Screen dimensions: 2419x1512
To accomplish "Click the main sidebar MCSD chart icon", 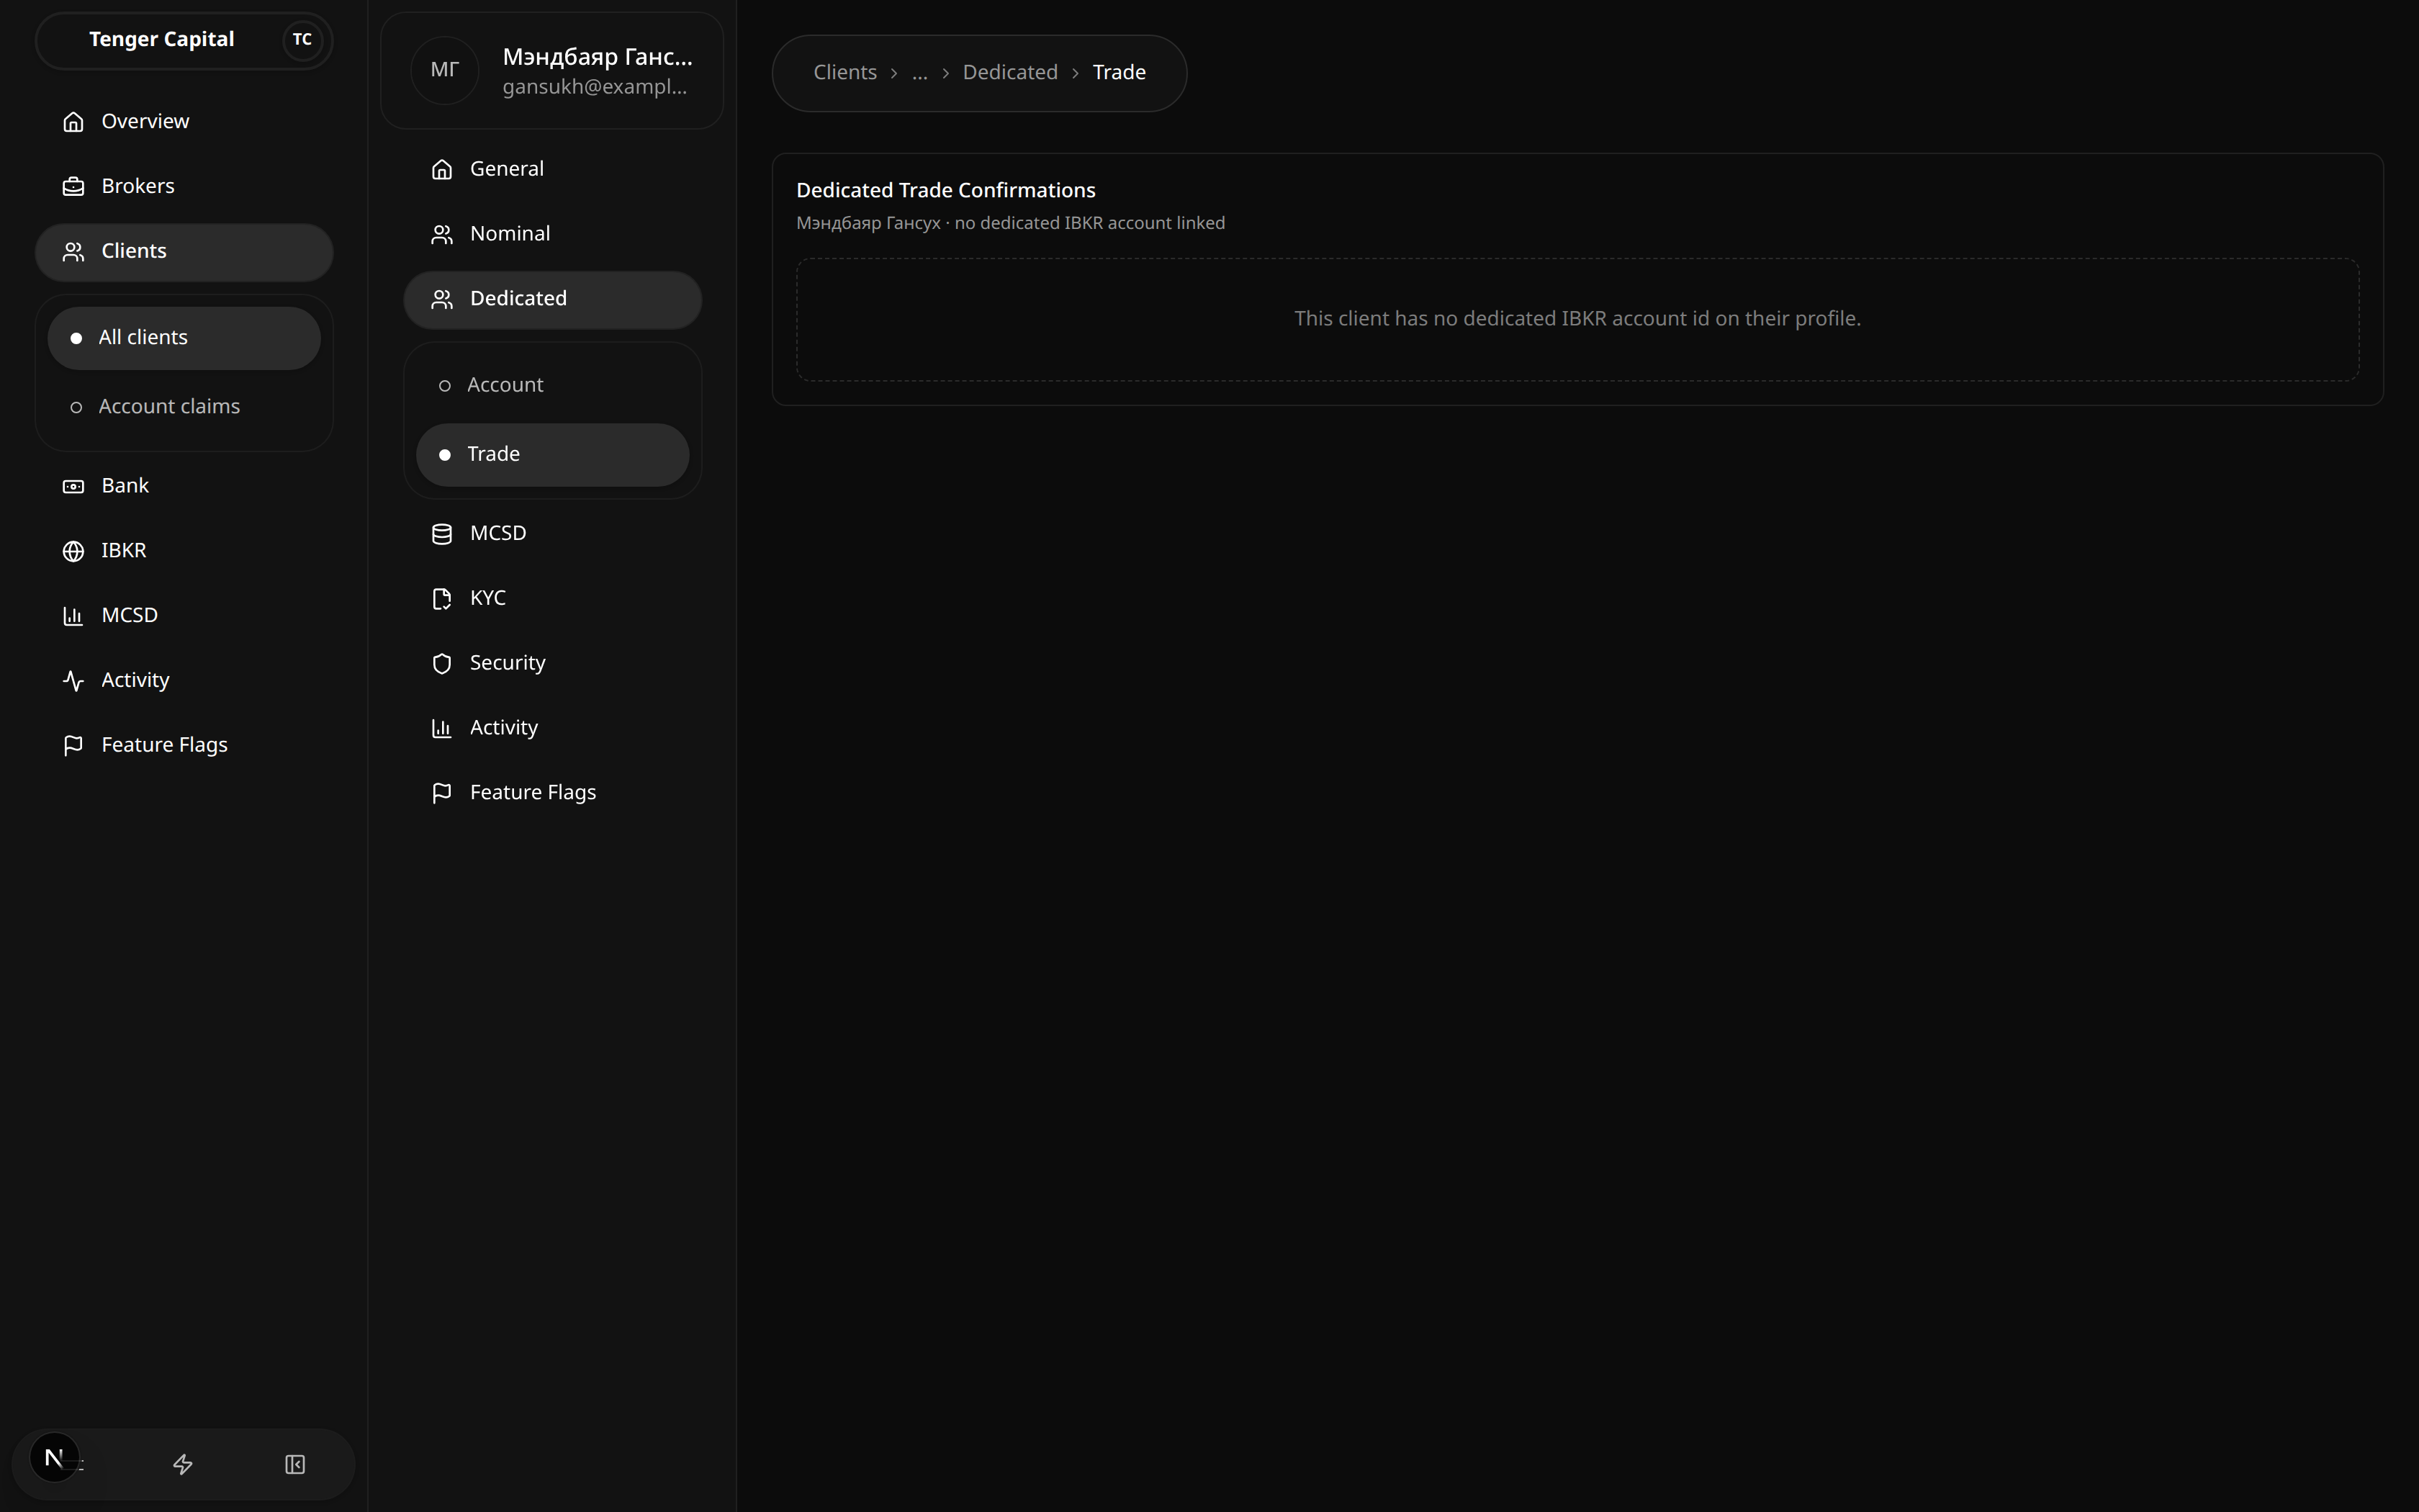I will 73,617.
